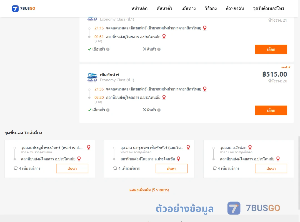Screen dimensions: 300x222
Task: Open the วิธีจอง menu item
Action: tap(211, 9)
